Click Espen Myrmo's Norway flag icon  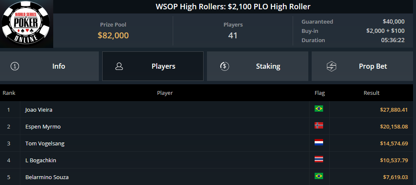pos(318,126)
